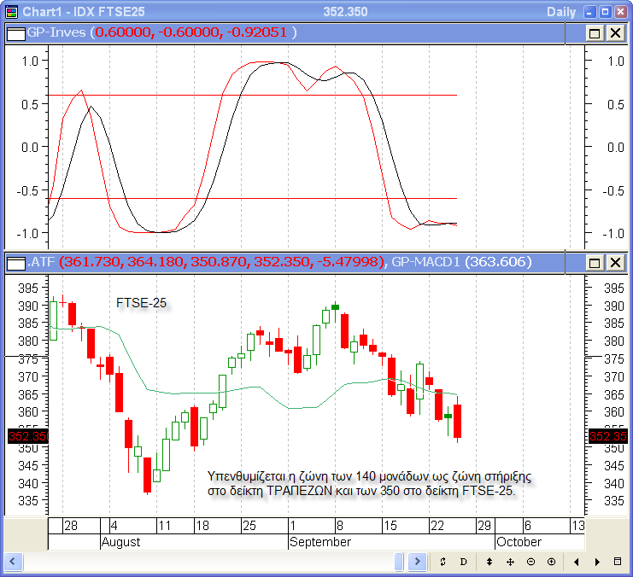Viewport: 633px width, 577px height.
Task: Click the four-way move arrows icon
Action: (510, 562)
